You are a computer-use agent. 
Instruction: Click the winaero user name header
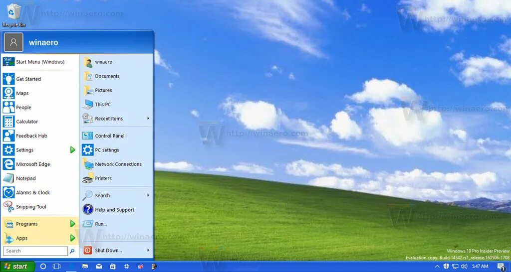click(43, 43)
